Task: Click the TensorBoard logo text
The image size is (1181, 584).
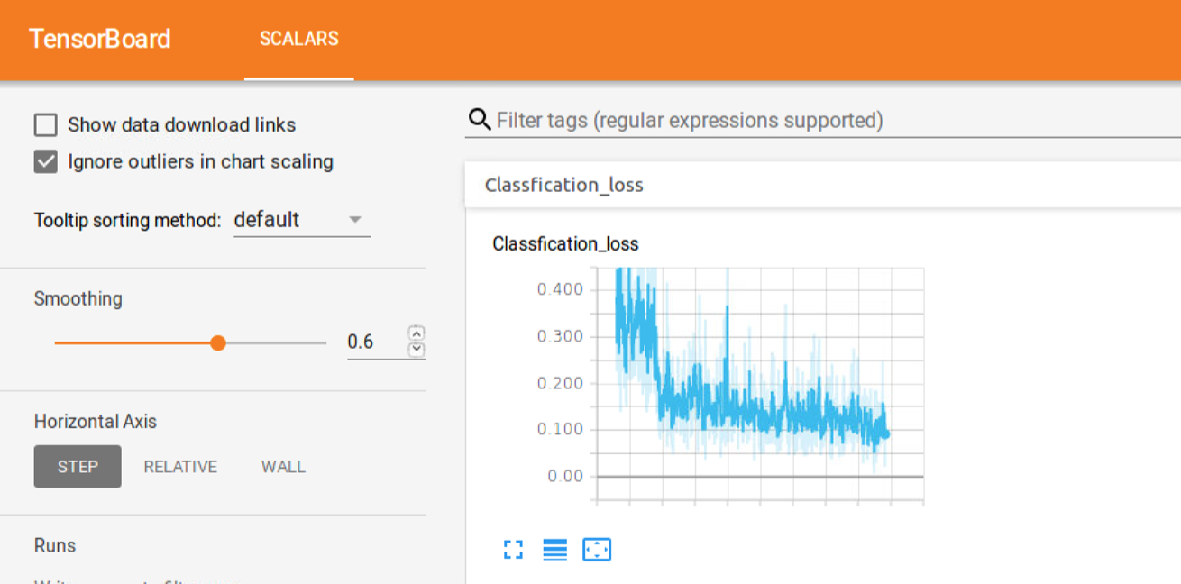Action: point(100,39)
